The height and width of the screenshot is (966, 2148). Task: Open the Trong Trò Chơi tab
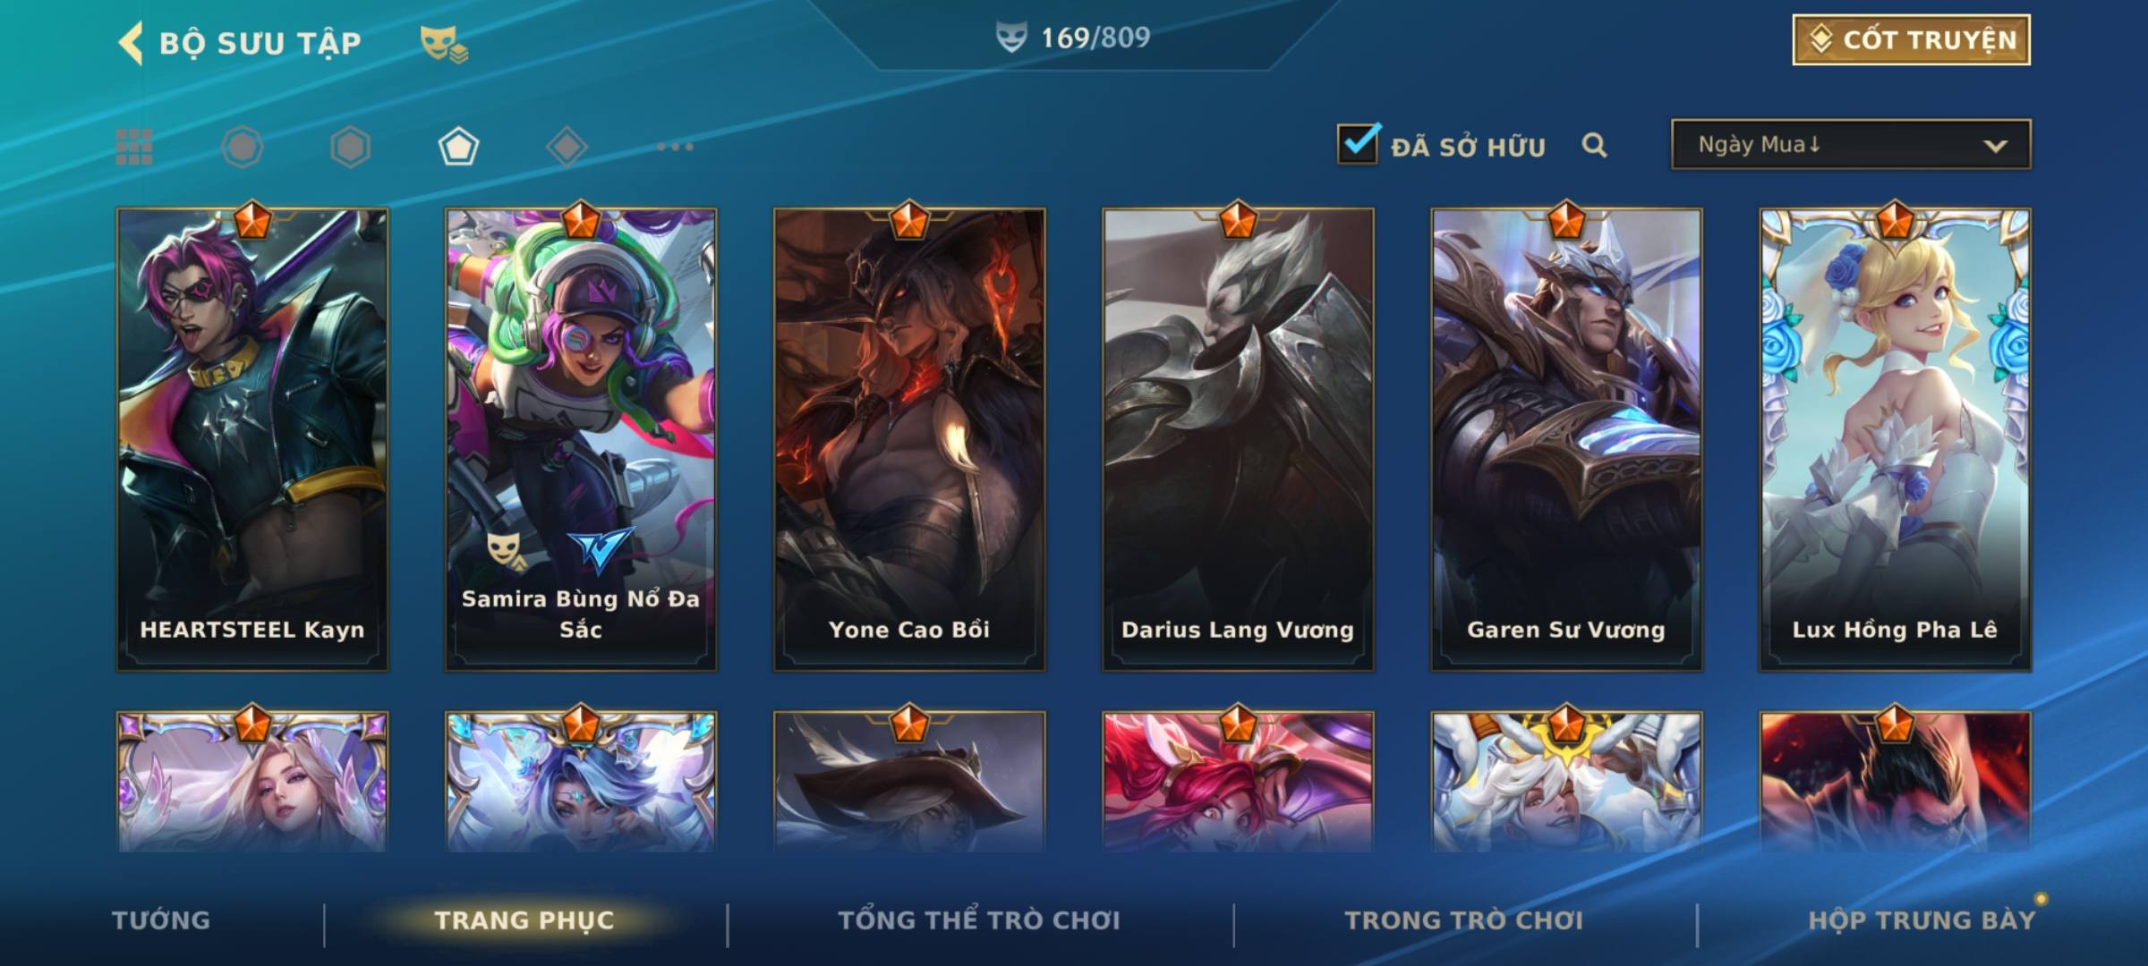click(x=1464, y=920)
